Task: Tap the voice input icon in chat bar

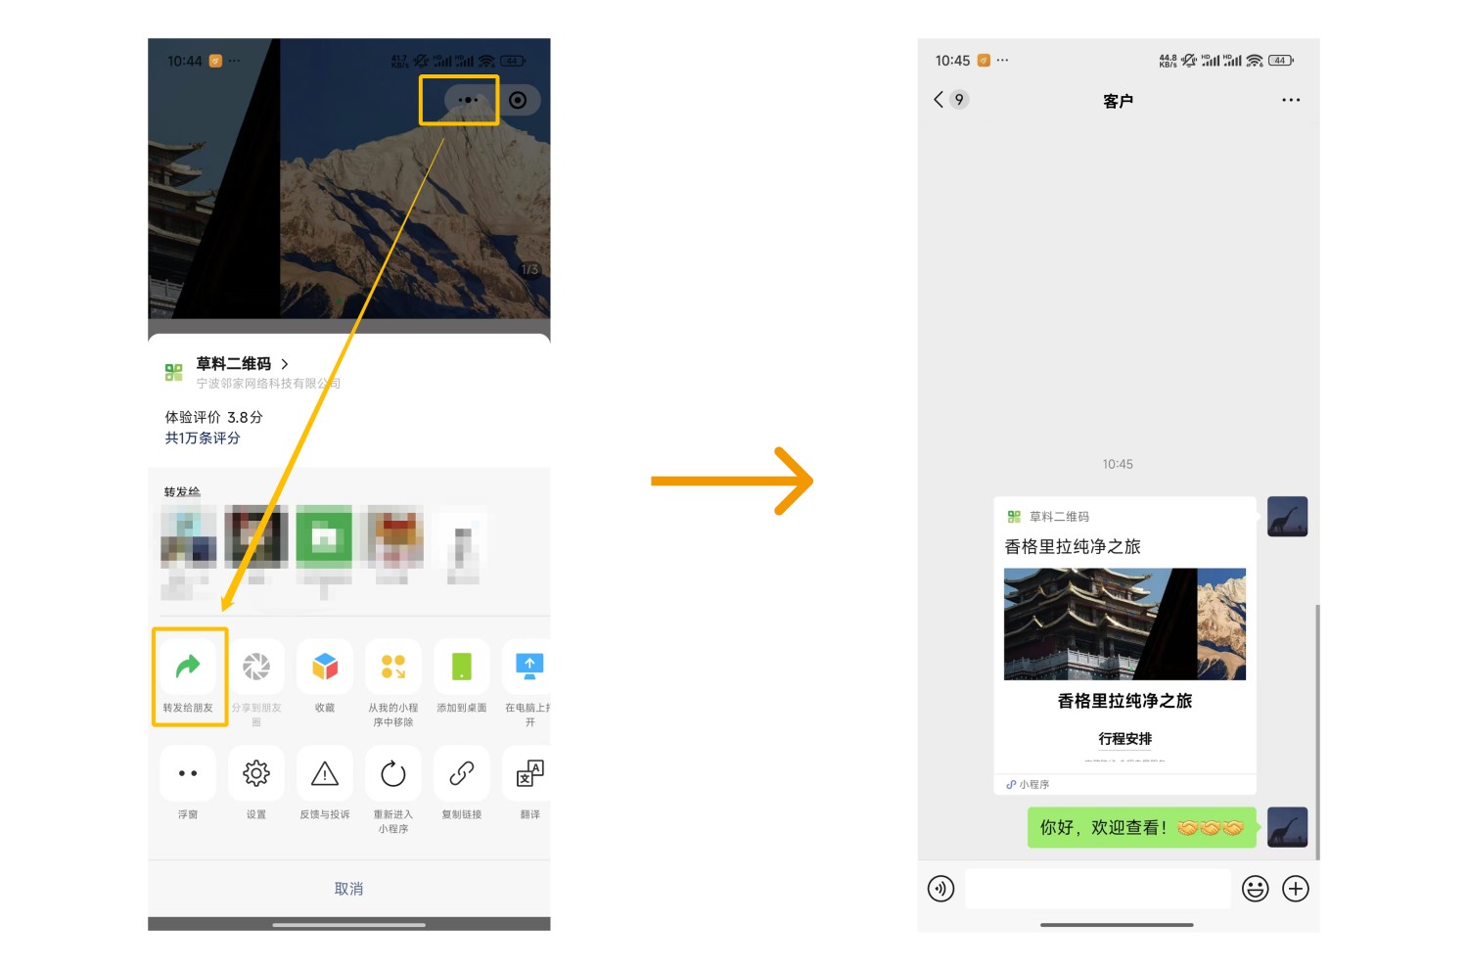Action: pos(940,889)
